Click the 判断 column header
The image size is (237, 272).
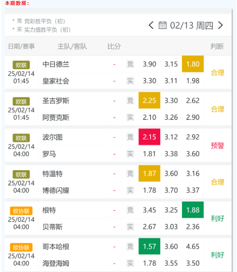point(217,46)
